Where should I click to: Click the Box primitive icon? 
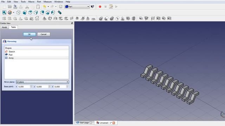[x=4, y=19]
